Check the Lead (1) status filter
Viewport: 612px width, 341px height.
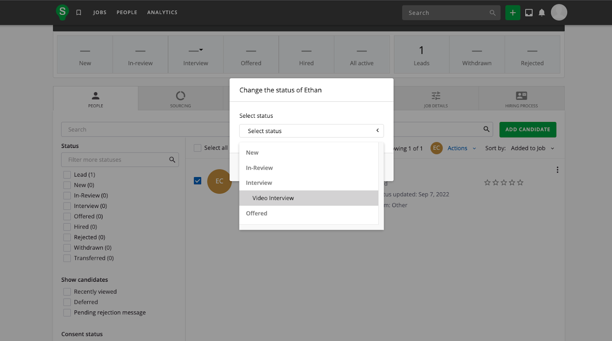pos(67,175)
